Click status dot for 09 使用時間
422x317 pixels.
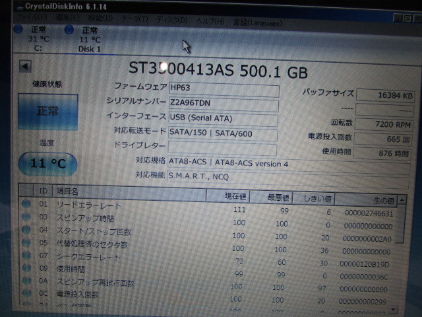(26, 267)
